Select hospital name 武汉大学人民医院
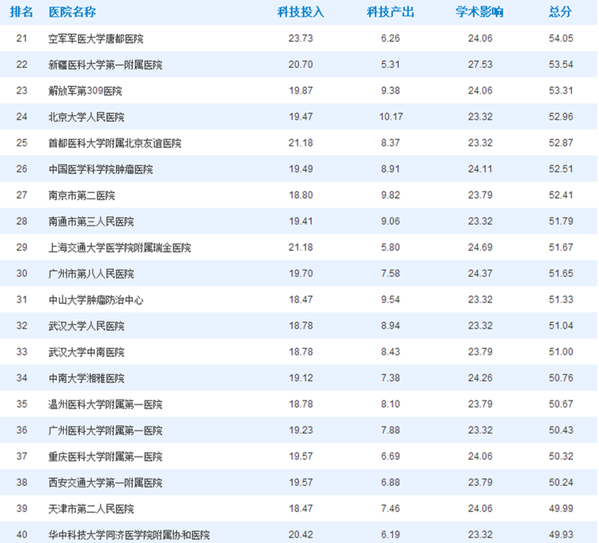 [x=86, y=326]
